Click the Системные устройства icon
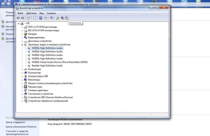The height and width of the screenshot is (136, 210). [26, 94]
